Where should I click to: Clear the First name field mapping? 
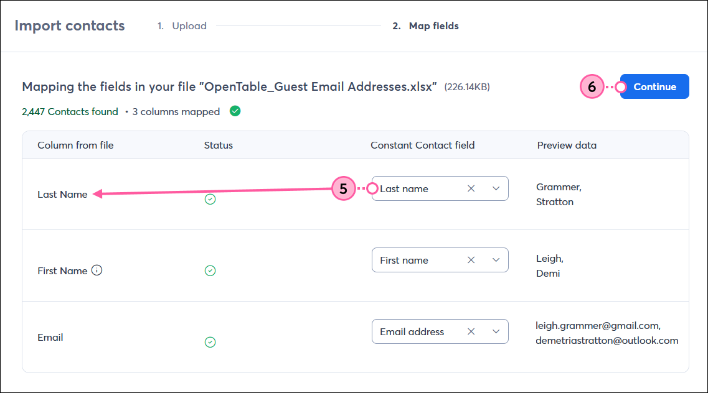pos(471,260)
